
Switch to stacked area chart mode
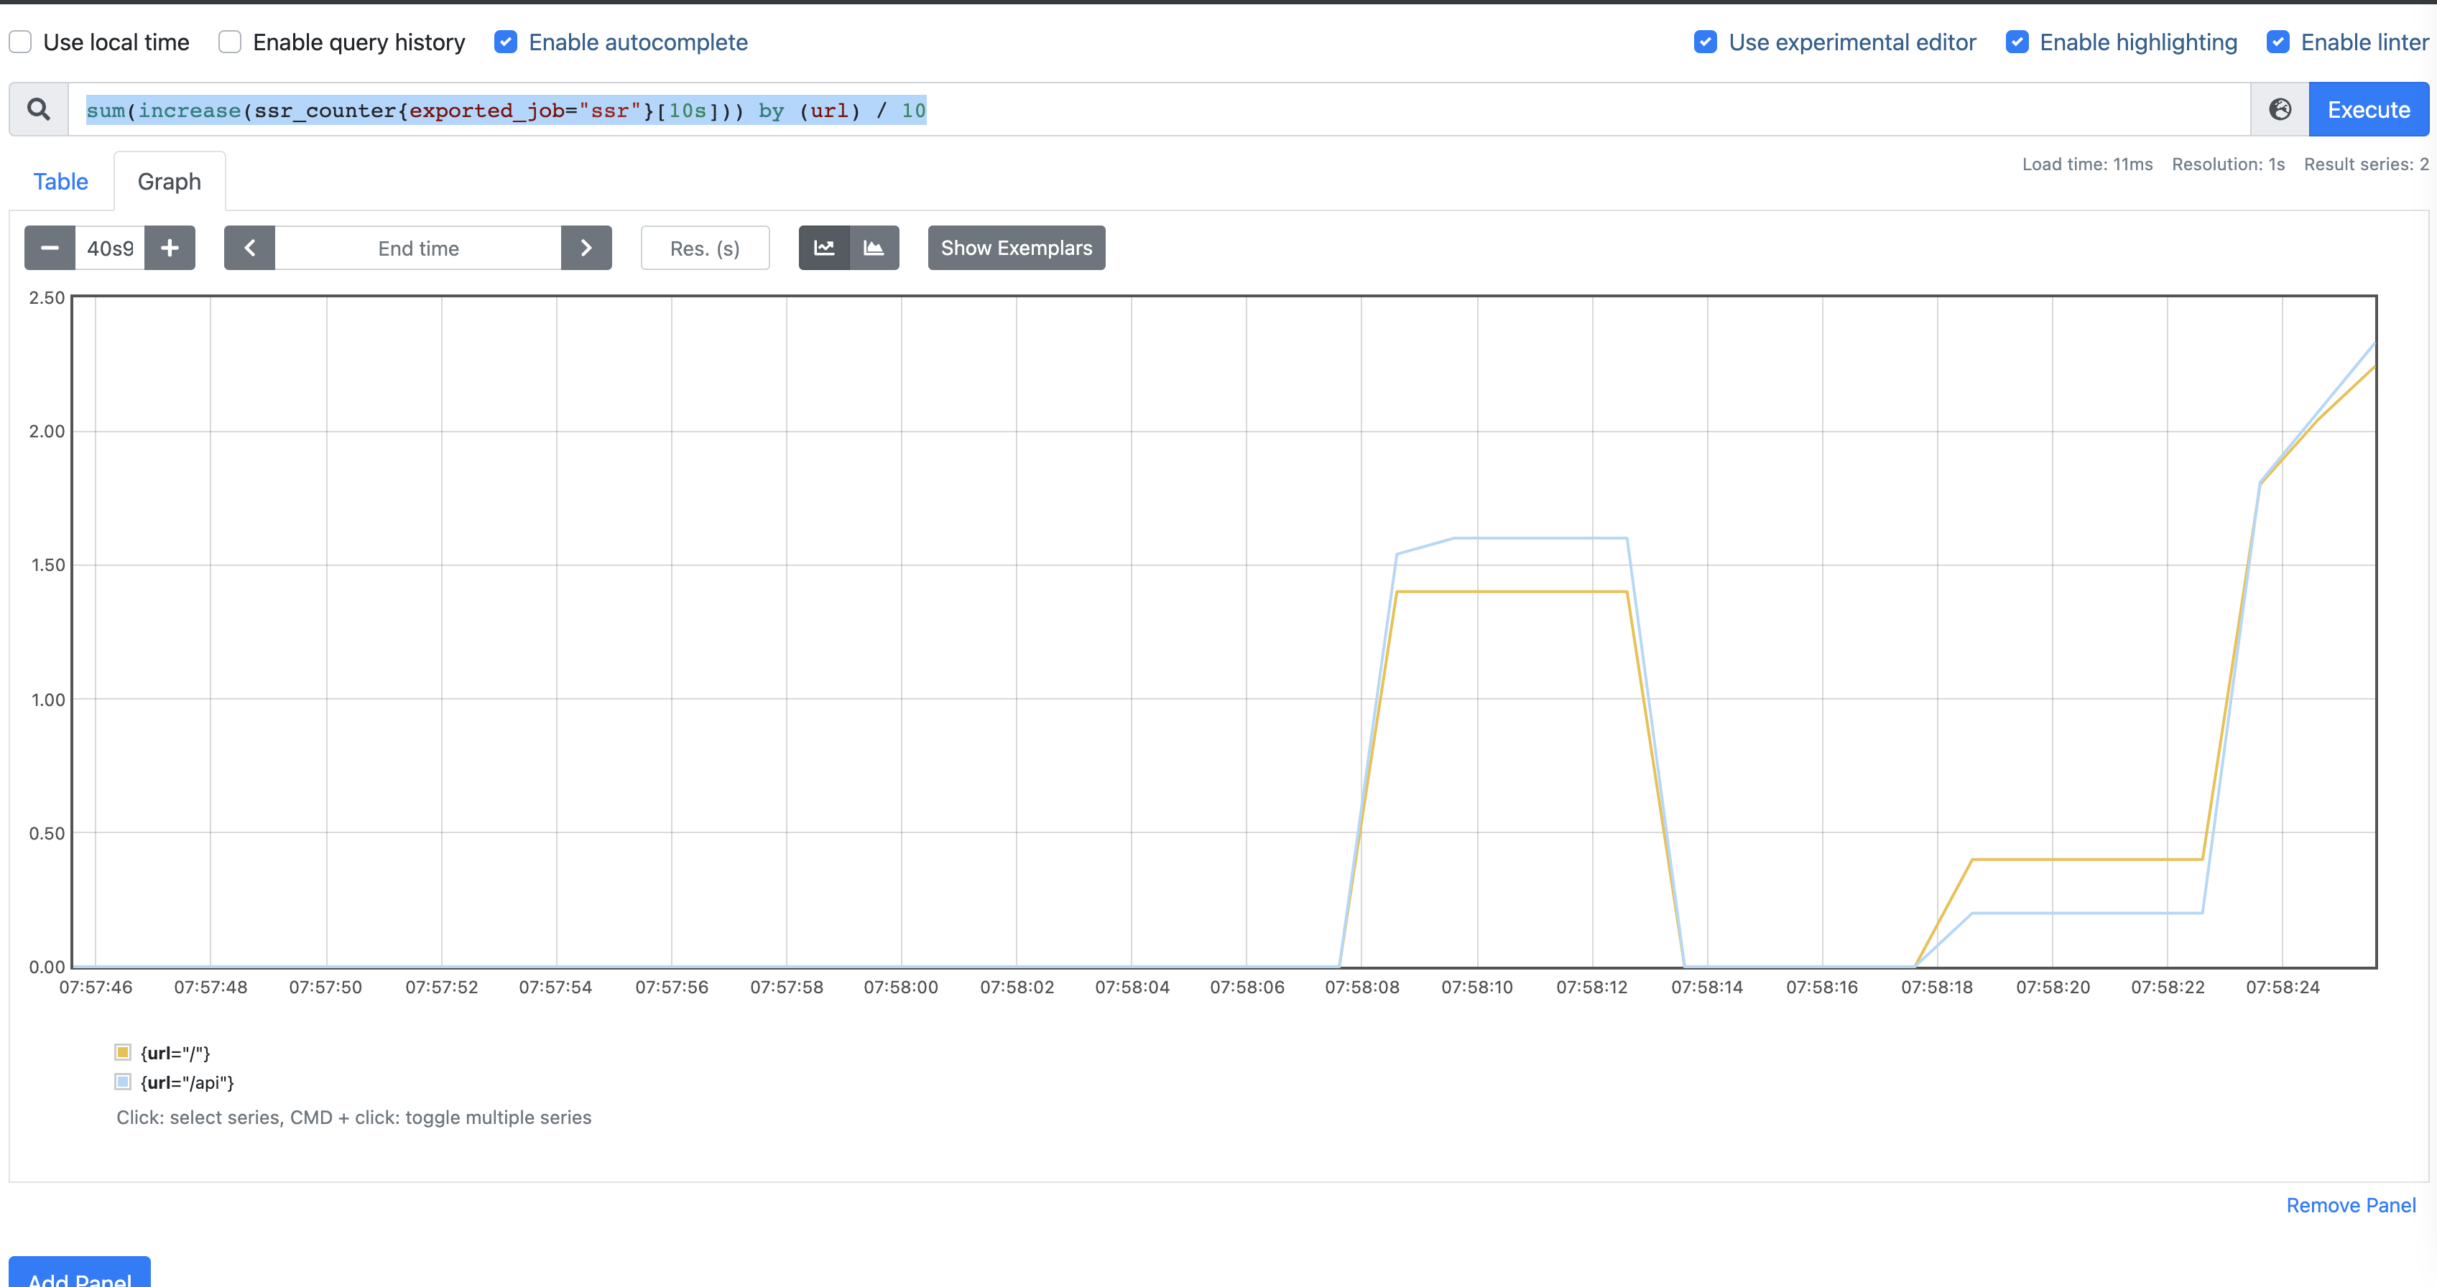(x=874, y=248)
